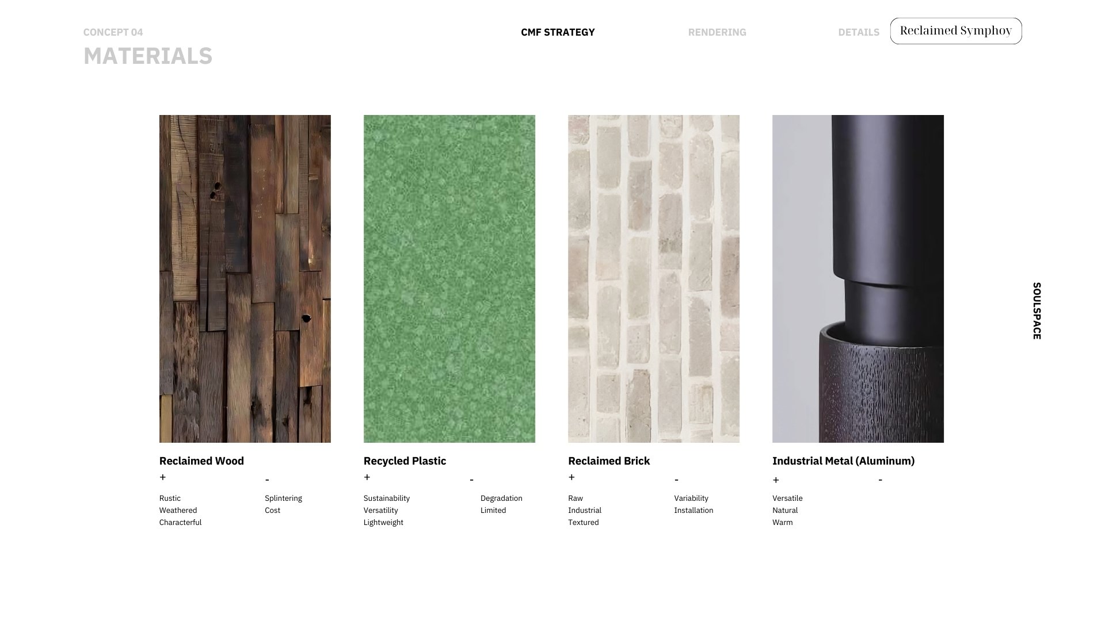Click the plus sign under Industrial Metal
Screen dimensions: 1105x621
click(x=776, y=480)
